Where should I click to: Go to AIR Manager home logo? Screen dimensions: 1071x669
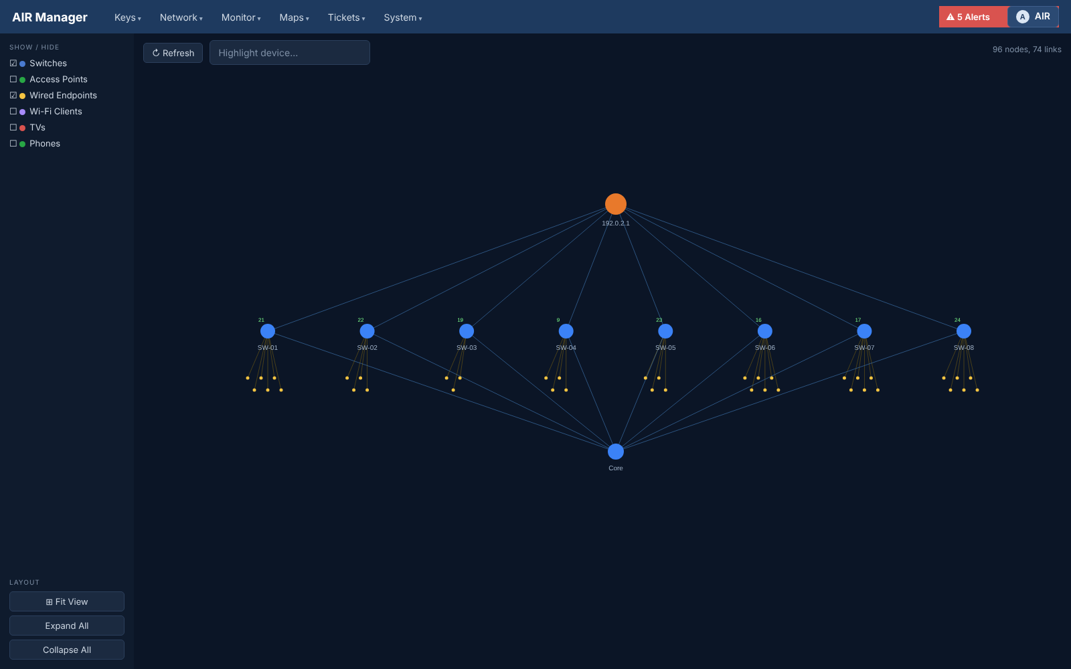click(x=50, y=17)
